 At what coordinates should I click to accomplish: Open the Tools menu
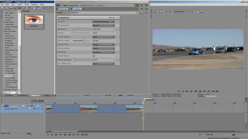tap(27, 5)
